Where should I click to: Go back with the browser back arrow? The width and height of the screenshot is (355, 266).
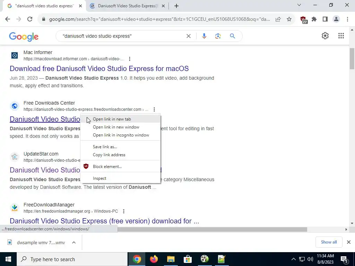(x=8, y=19)
